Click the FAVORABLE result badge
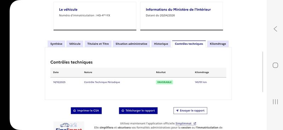283x130 pixels. [x=164, y=82]
